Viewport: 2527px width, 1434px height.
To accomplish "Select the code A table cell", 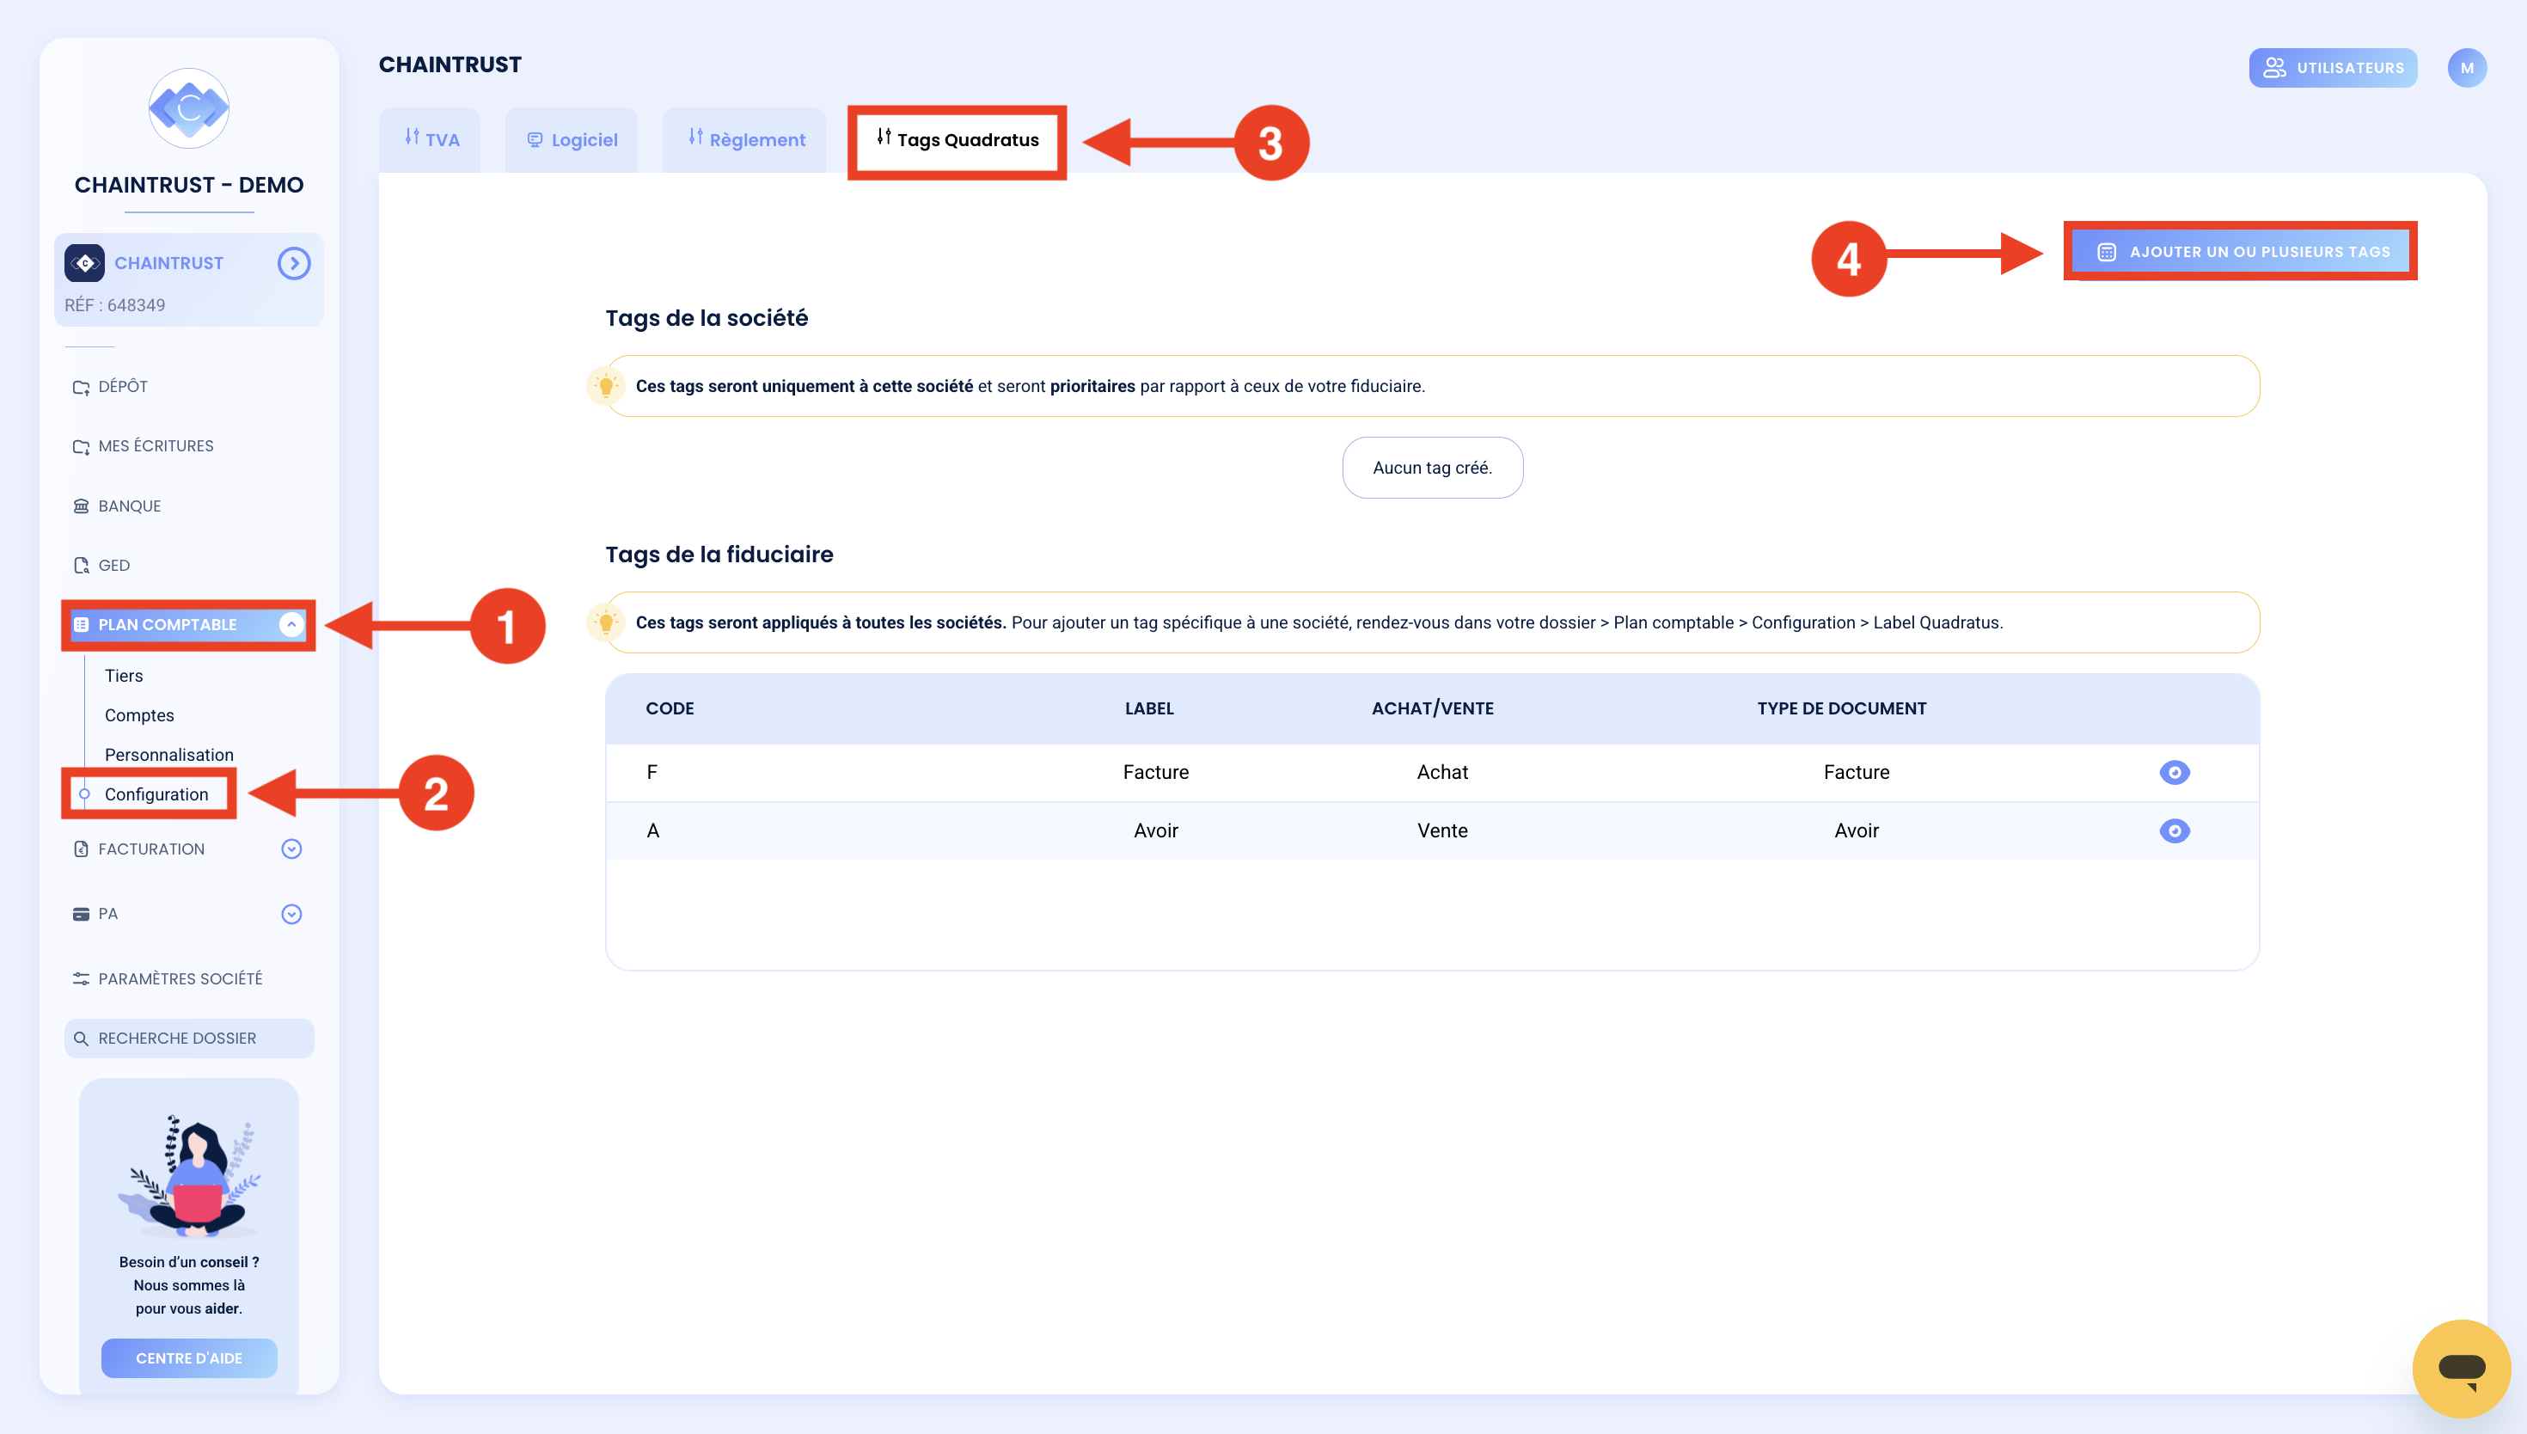I will 652,831.
